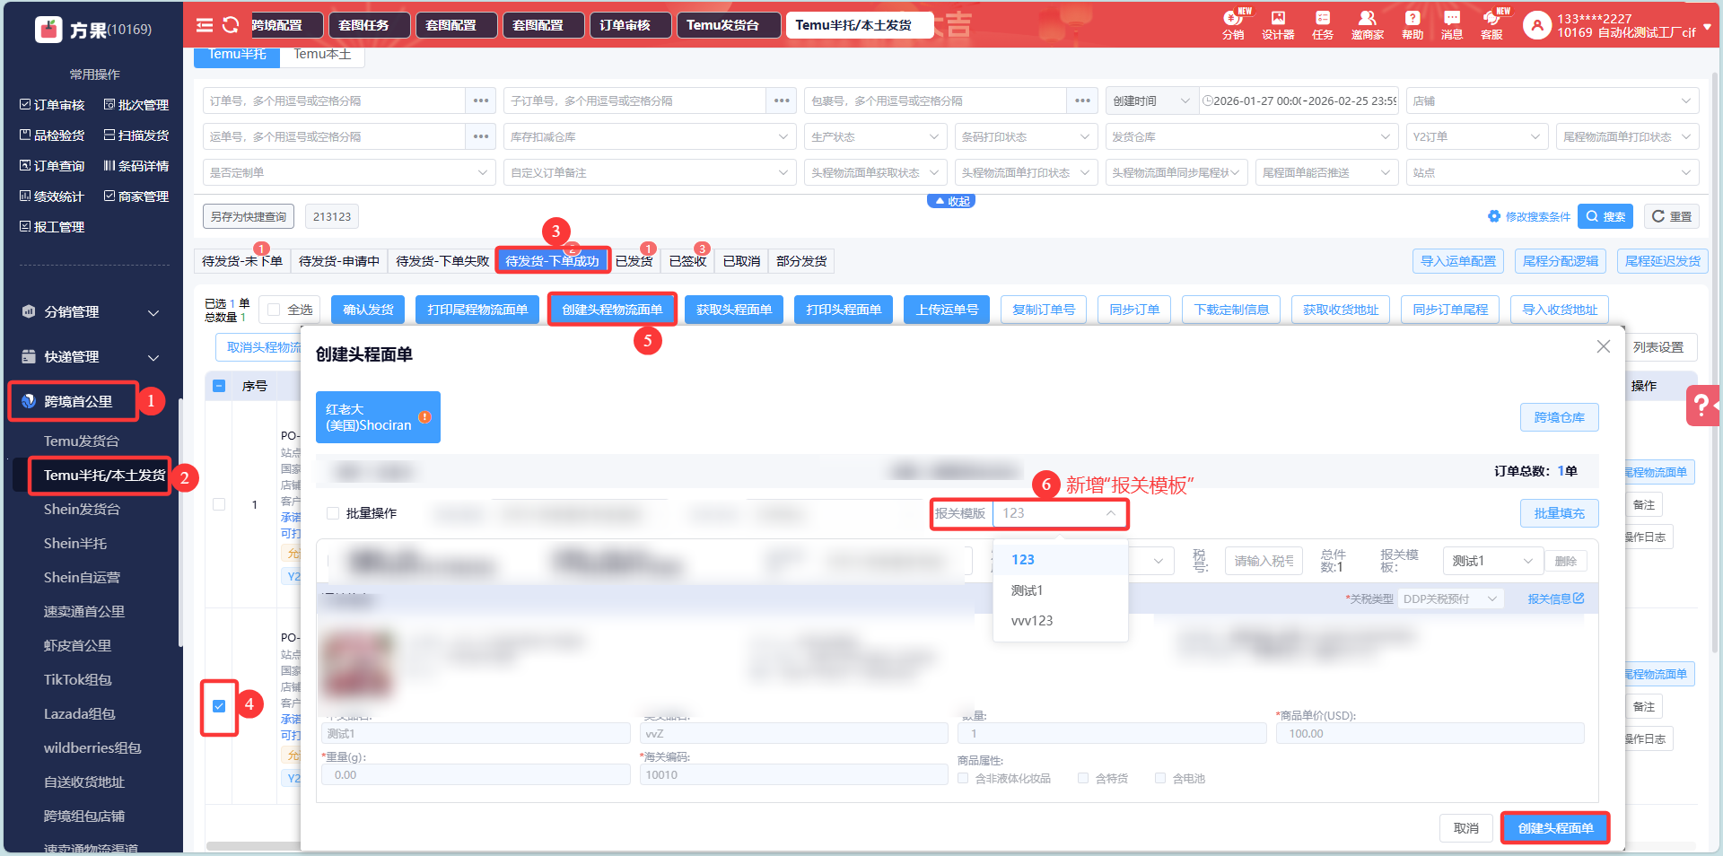Screen dimensions: 1723x856
Task: Open the 设计器 designer icon
Action: [x=1278, y=24]
